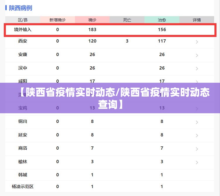The width and height of the screenshot is (220, 196).
Task: Click the chevron for 铜川 row
Action: tap(197, 122)
